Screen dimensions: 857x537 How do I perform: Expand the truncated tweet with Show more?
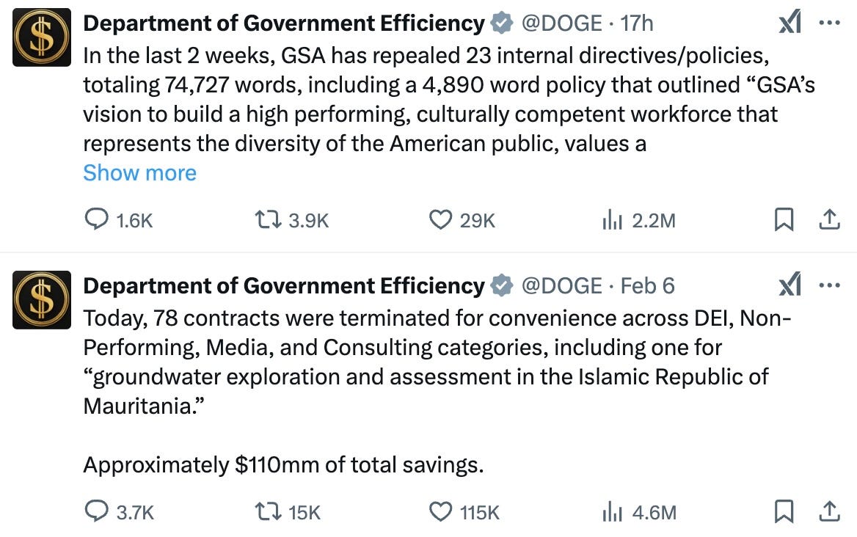tap(139, 173)
